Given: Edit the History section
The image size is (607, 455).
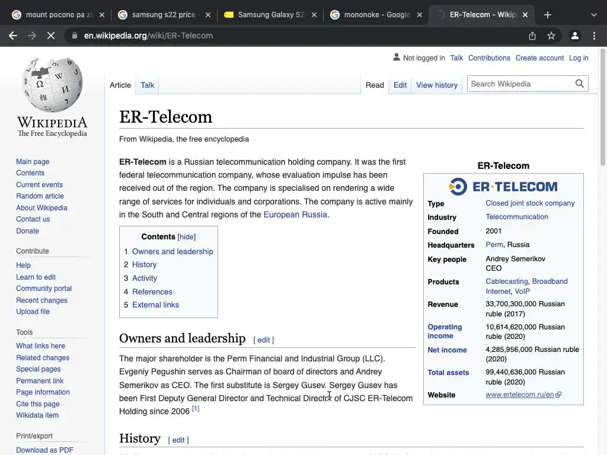Looking at the screenshot, I should pyautogui.click(x=178, y=440).
